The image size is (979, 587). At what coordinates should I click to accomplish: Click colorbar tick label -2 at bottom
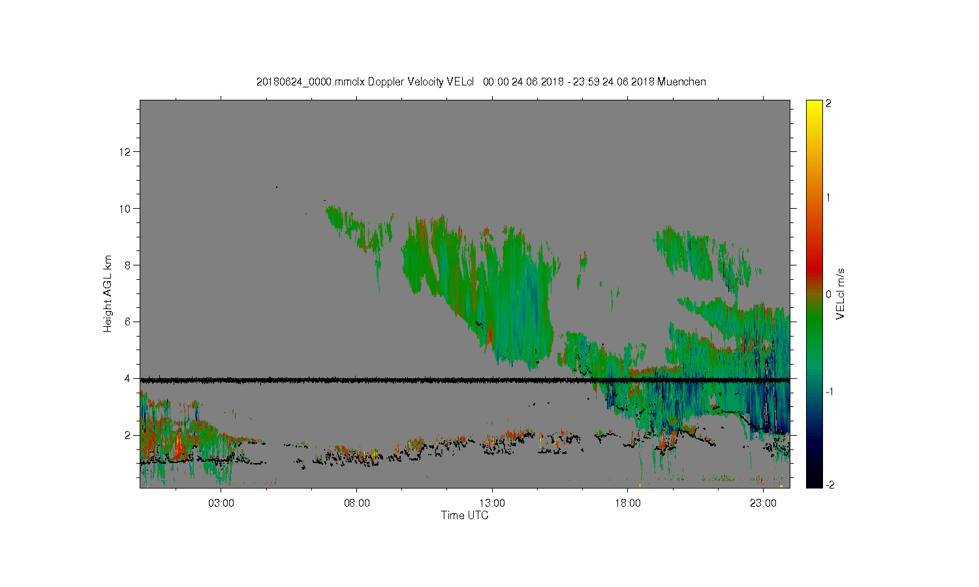[829, 485]
